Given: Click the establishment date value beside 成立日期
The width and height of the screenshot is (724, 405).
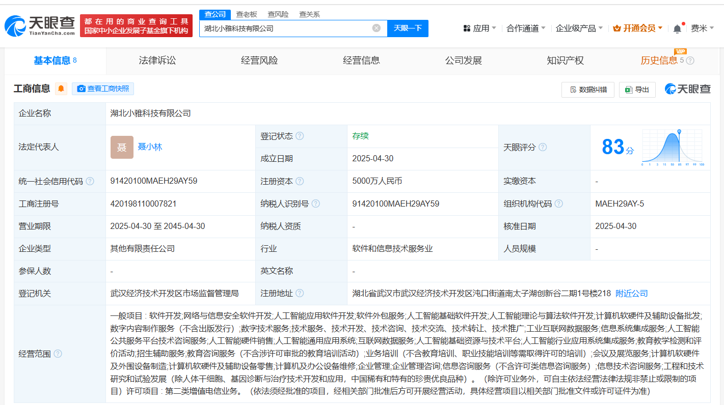Looking at the screenshot, I should point(373,158).
